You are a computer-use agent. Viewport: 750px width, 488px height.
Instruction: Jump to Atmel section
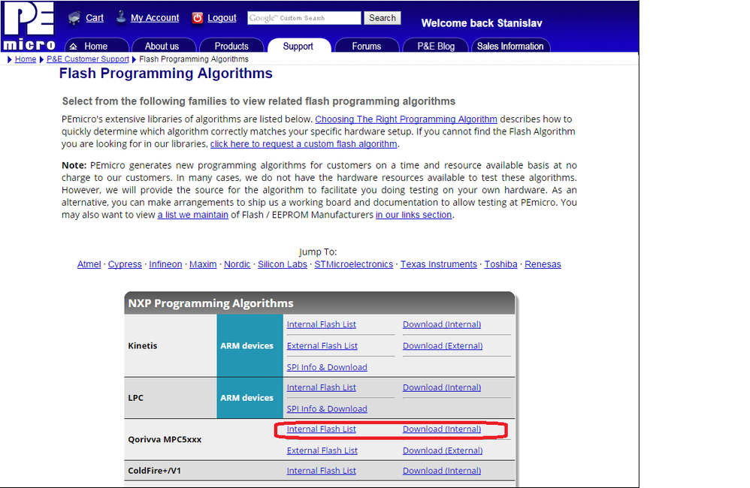click(x=89, y=264)
